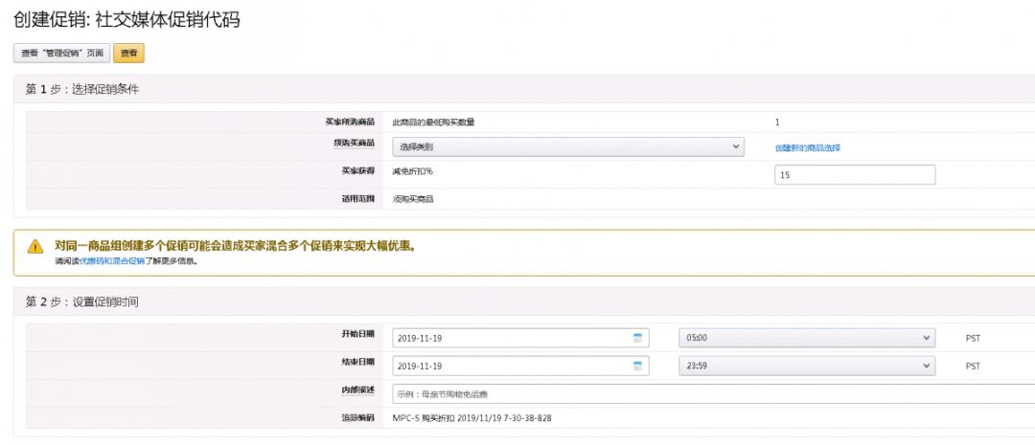Screen dimensions: 1035x445
Task: Click the 查看"管理促销"页面 button
Action: pyautogui.click(x=62, y=54)
